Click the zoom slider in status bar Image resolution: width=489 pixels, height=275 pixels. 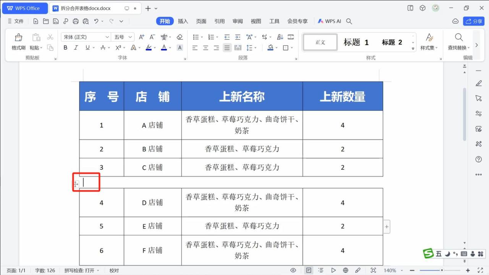pos(442,270)
